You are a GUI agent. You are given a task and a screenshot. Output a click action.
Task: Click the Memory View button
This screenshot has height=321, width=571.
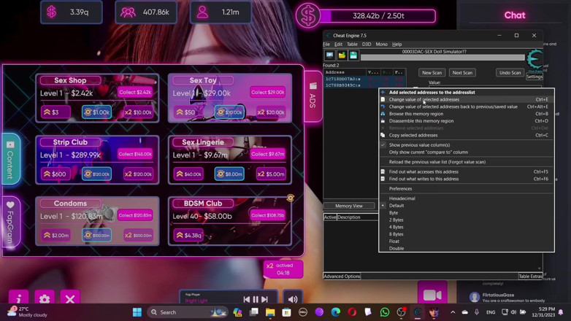tap(349, 206)
